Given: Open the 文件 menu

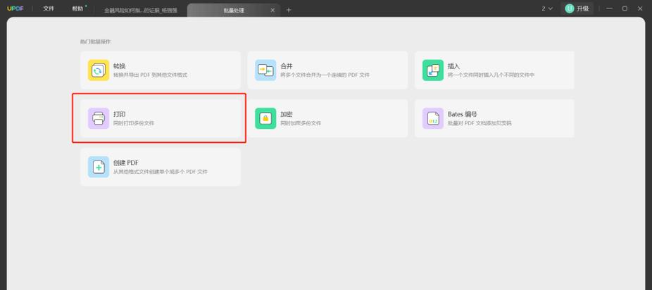Looking at the screenshot, I should (x=49, y=8).
